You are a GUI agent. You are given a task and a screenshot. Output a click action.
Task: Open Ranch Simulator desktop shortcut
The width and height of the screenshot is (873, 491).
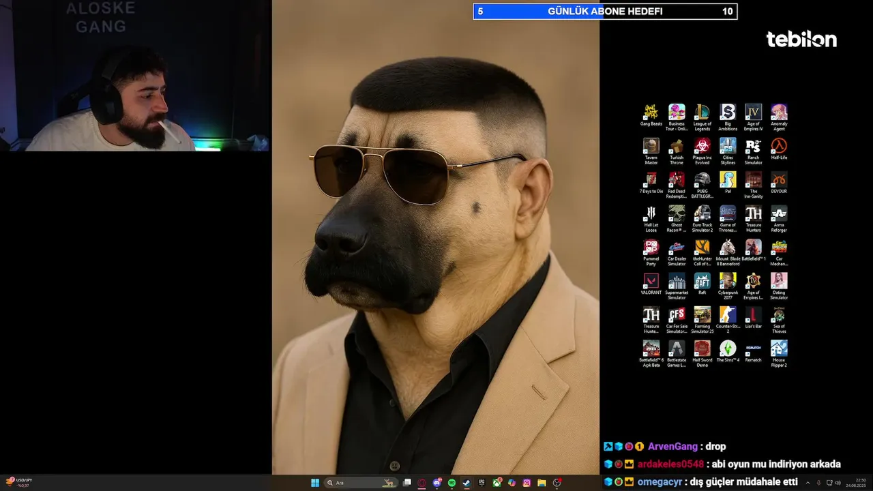753,151
